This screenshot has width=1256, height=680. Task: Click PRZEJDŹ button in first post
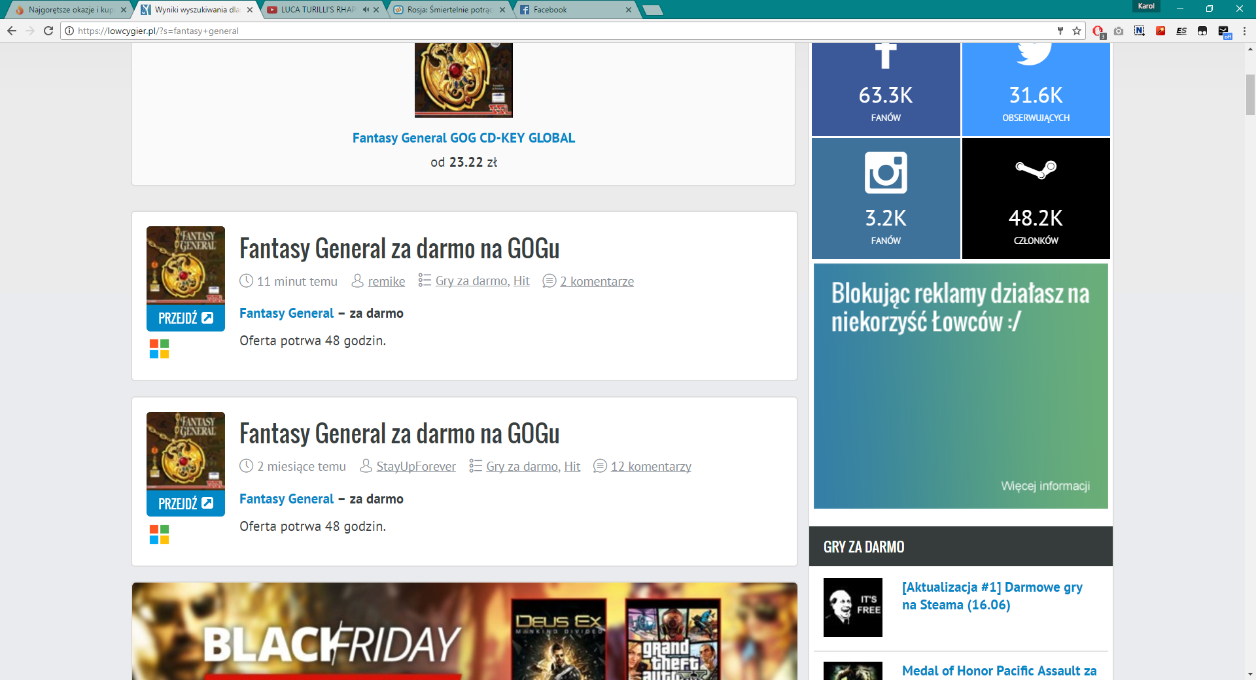pyautogui.click(x=186, y=318)
